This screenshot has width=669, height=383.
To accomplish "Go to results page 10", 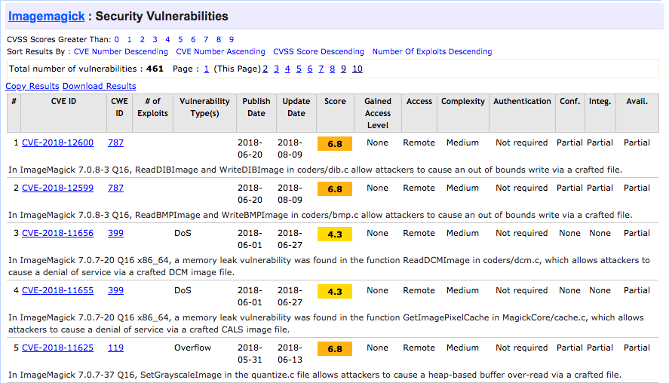I will (357, 69).
